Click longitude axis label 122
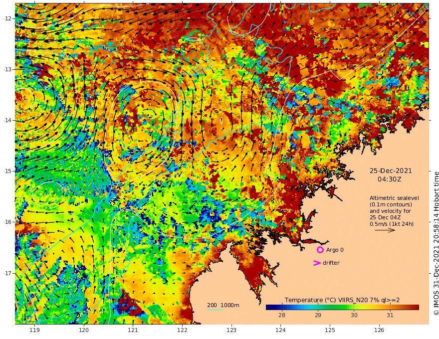The image size is (439, 339). pos(182,330)
